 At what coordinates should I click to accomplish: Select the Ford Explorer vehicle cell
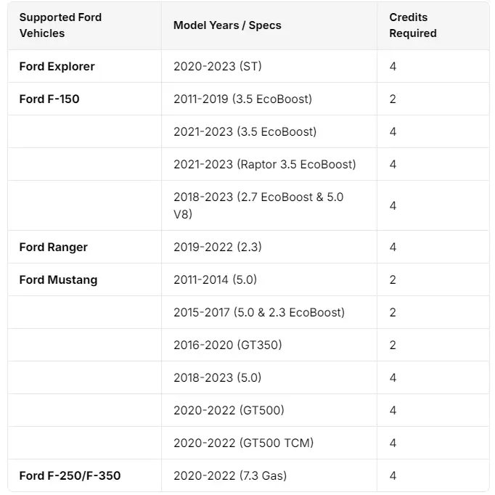tap(57, 66)
